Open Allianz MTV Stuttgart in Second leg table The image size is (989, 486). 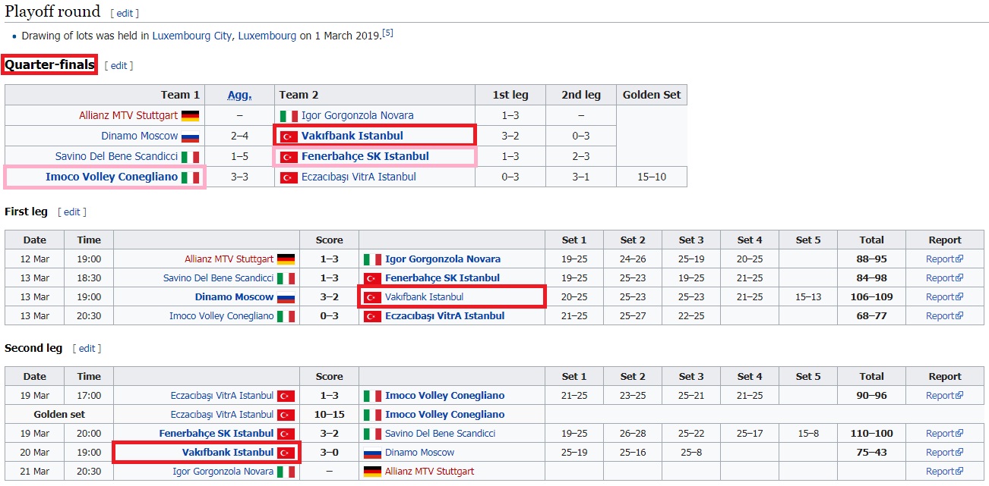pos(429,472)
